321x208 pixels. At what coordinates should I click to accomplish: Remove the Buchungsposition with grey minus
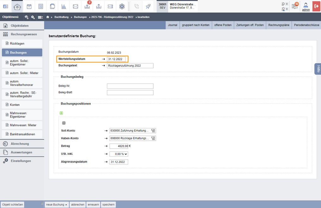pos(64,123)
